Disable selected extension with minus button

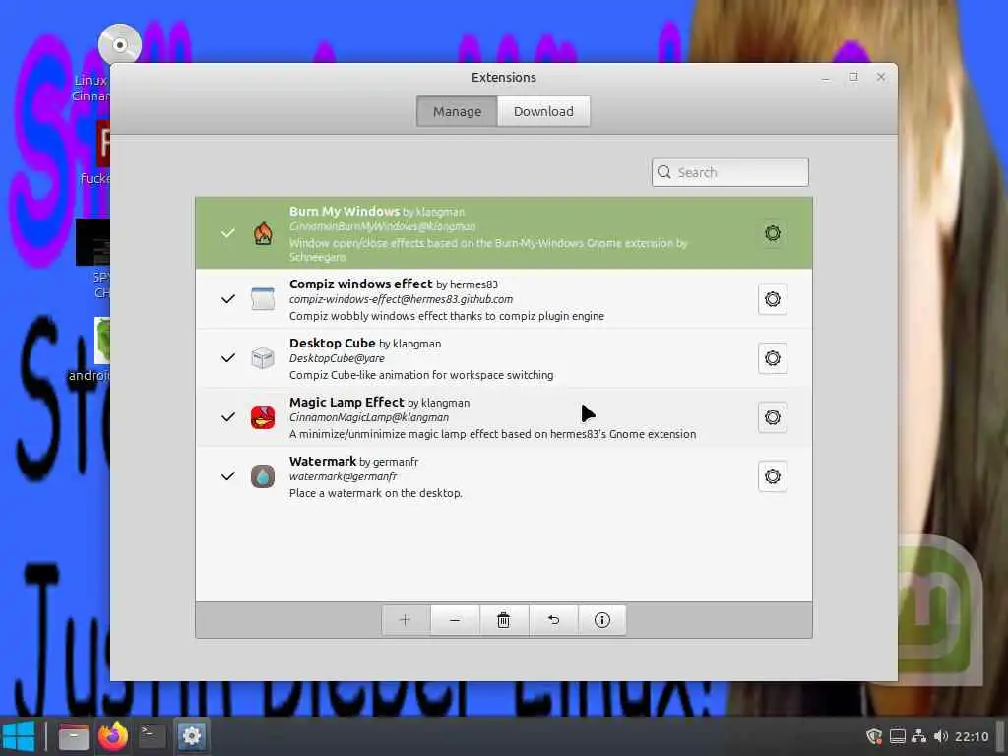click(455, 620)
